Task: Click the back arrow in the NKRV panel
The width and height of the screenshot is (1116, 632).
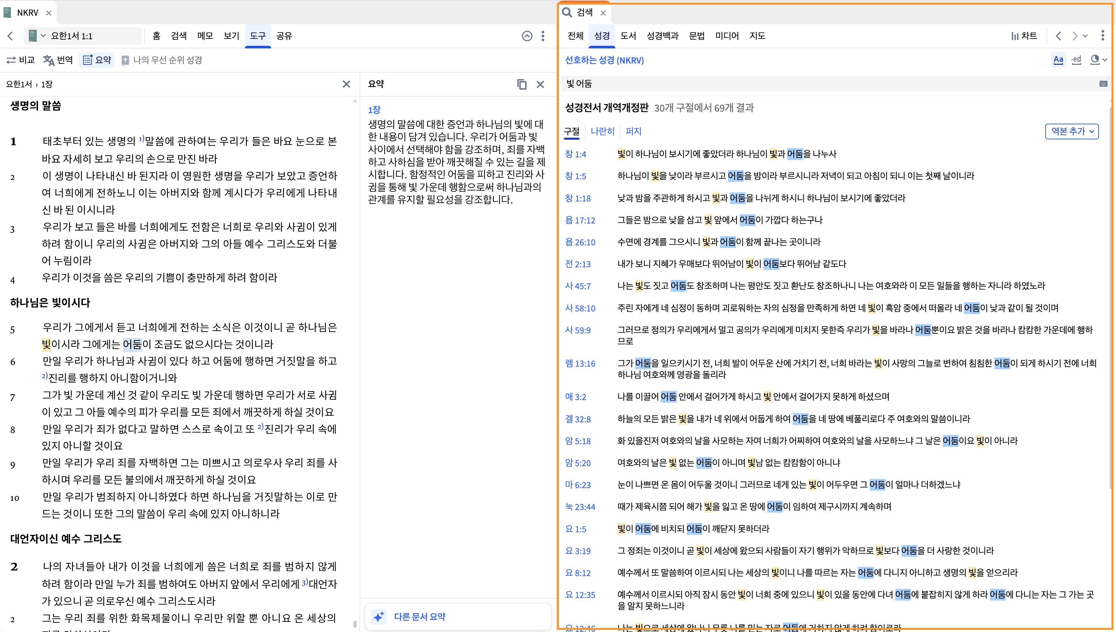Action: (x=10, y=36)
